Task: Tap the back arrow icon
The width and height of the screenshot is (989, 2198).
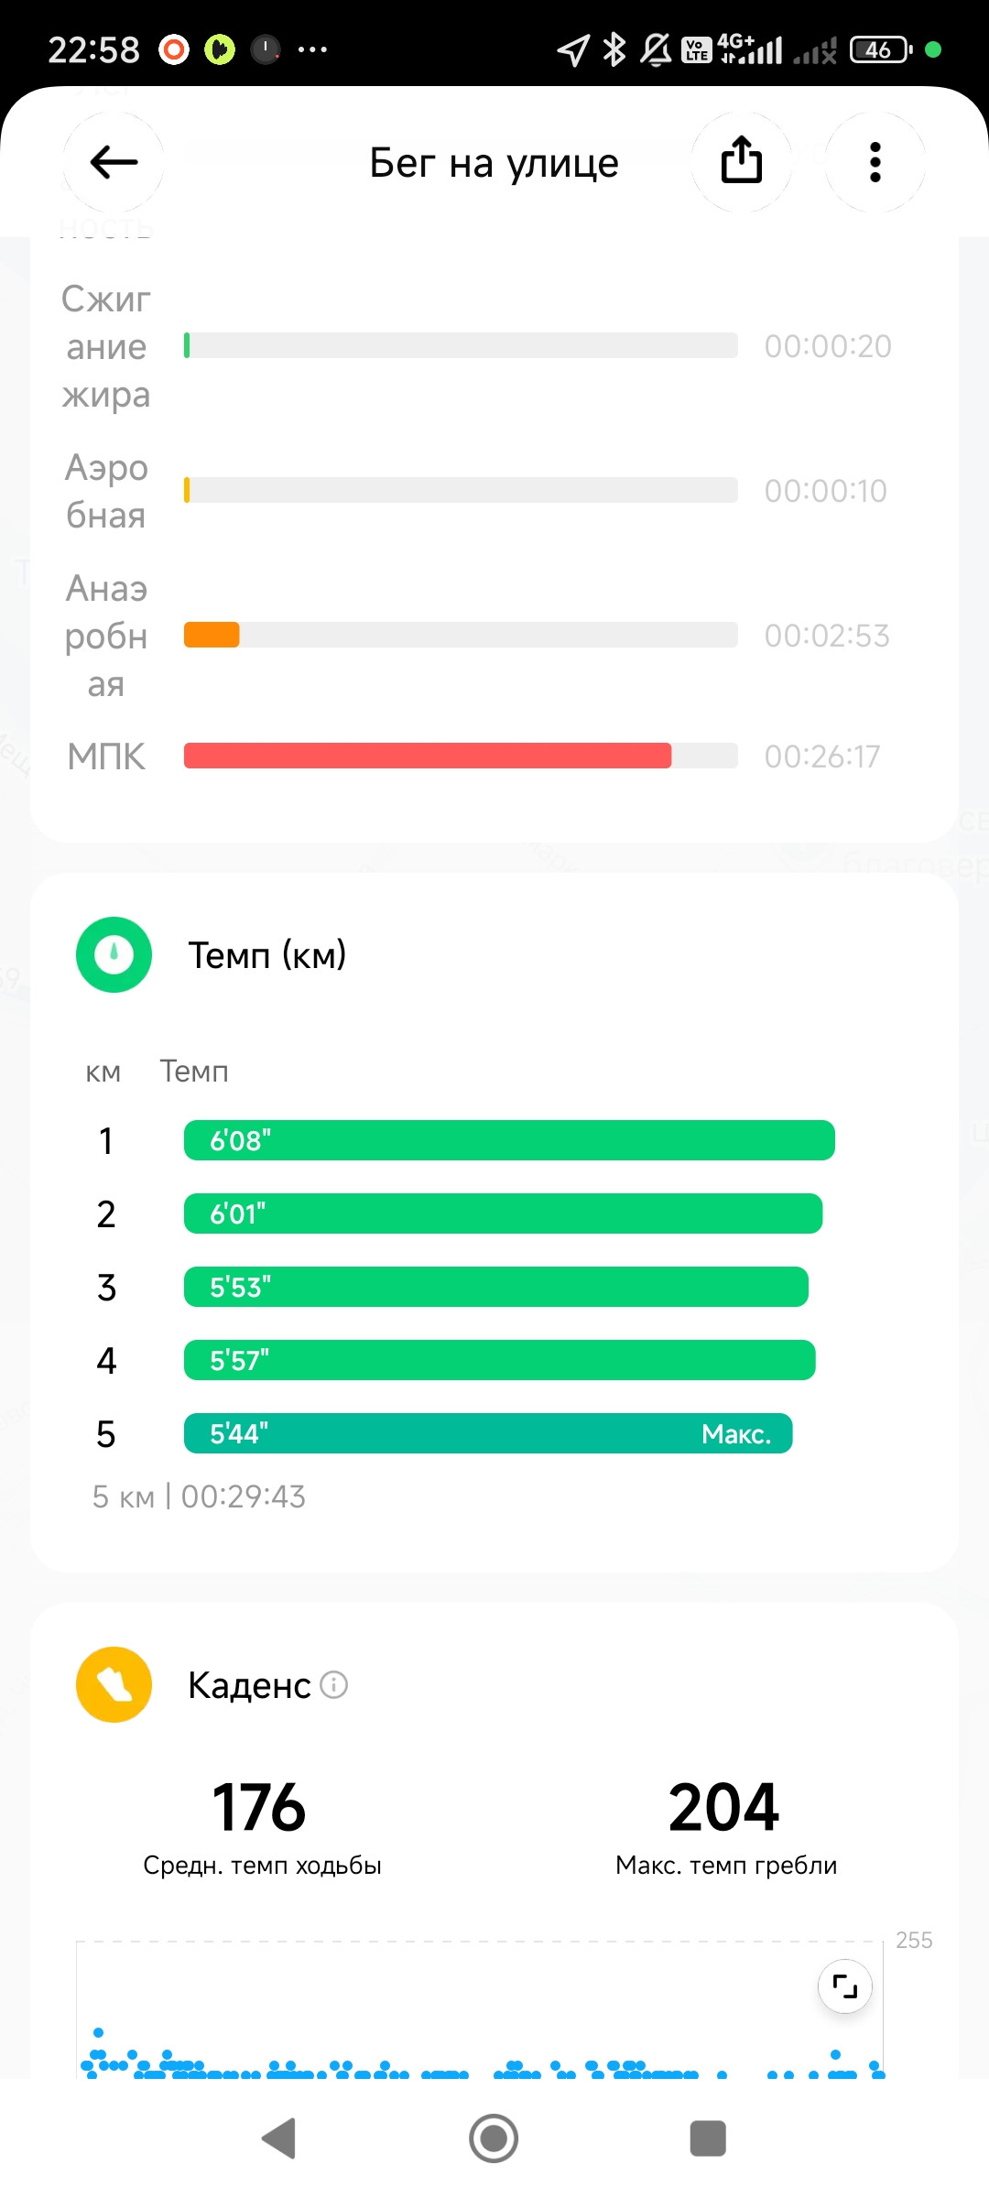Action: point(114,163)
